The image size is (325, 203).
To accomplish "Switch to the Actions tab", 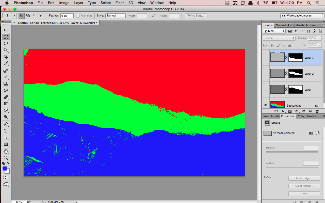I will (x=310, y=25).
